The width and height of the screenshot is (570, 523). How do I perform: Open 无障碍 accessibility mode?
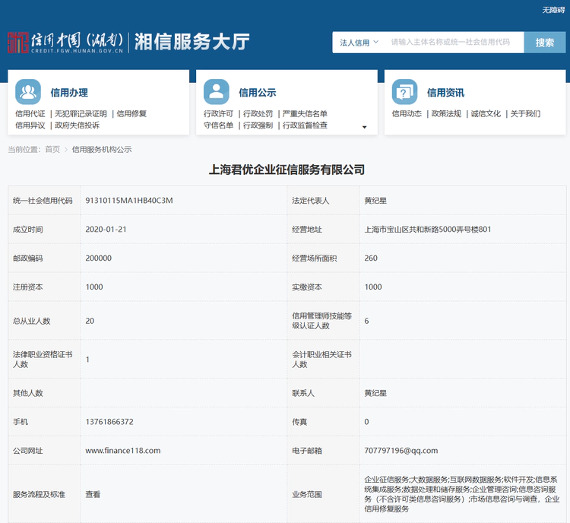click(553, 10)
